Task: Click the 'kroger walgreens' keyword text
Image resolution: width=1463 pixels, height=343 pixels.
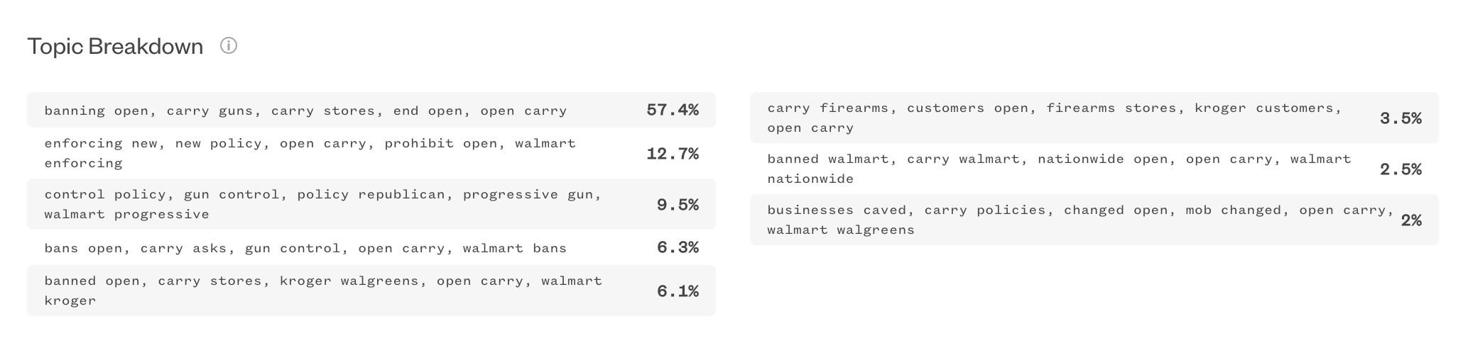Action: click(x=349, y=281)
